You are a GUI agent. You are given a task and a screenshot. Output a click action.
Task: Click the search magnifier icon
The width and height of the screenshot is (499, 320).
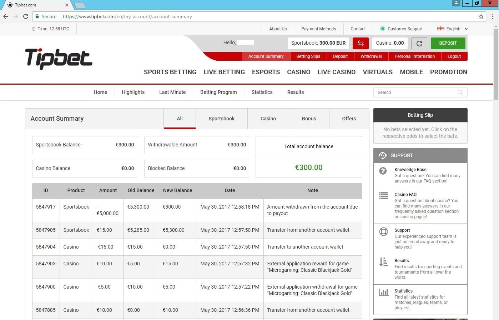pos(460,92)
